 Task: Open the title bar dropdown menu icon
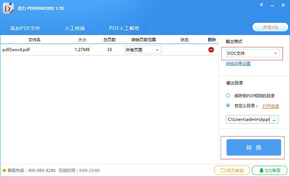[261, 5]
